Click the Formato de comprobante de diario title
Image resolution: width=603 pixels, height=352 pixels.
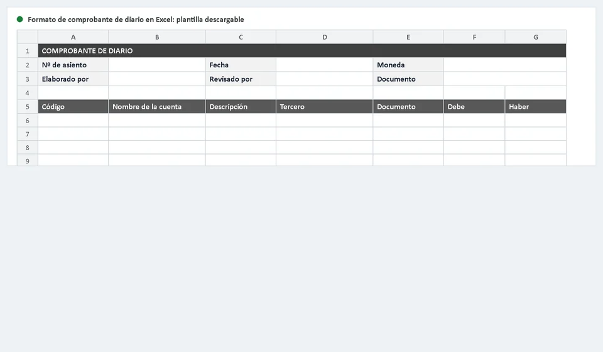[136, 19]
